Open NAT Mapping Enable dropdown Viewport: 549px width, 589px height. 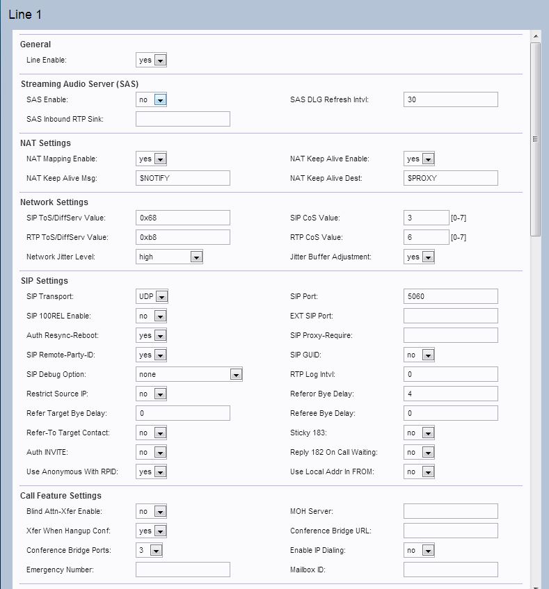point(151,159)
